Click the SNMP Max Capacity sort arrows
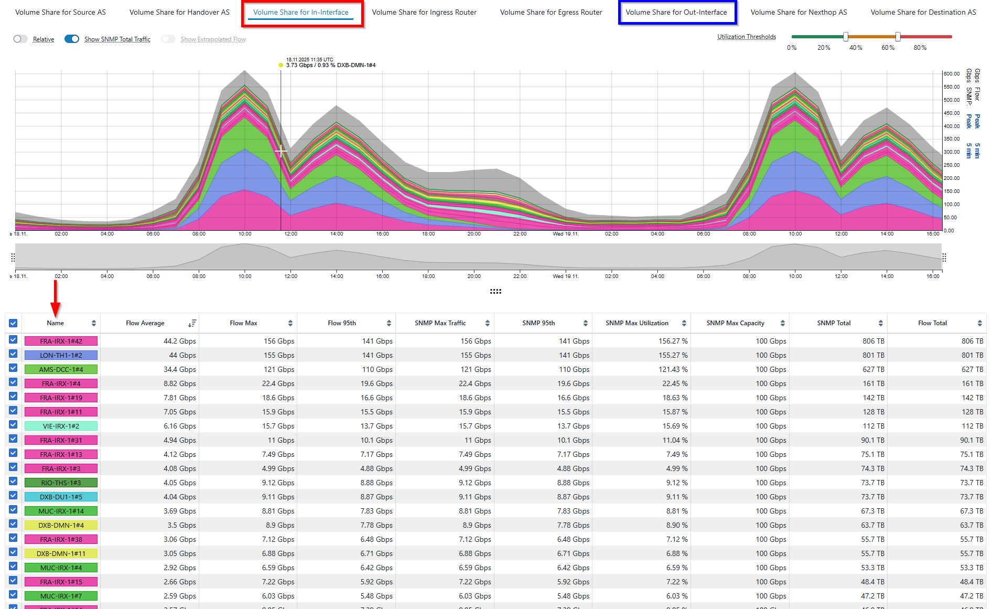 [783, 323]
